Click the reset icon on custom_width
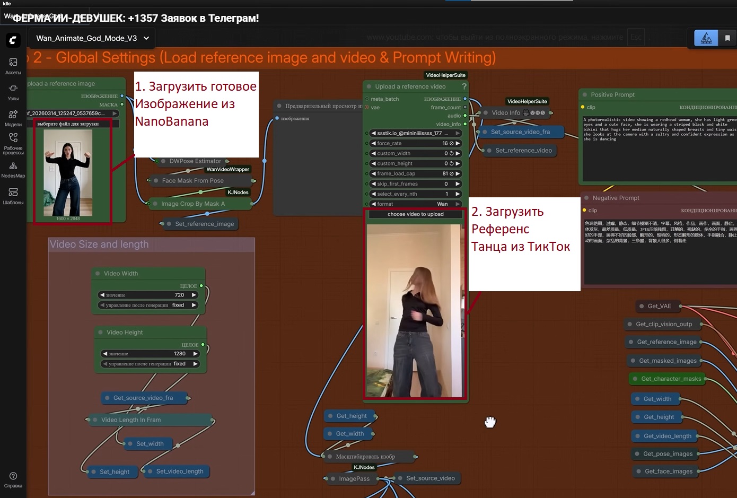The image size is (737, 498). (451, 153)
